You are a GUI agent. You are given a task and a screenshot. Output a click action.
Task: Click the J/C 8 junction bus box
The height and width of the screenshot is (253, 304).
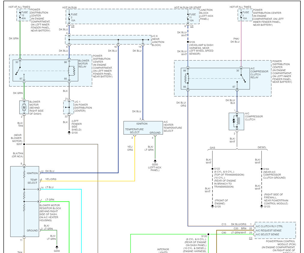(x=108, y=40)
